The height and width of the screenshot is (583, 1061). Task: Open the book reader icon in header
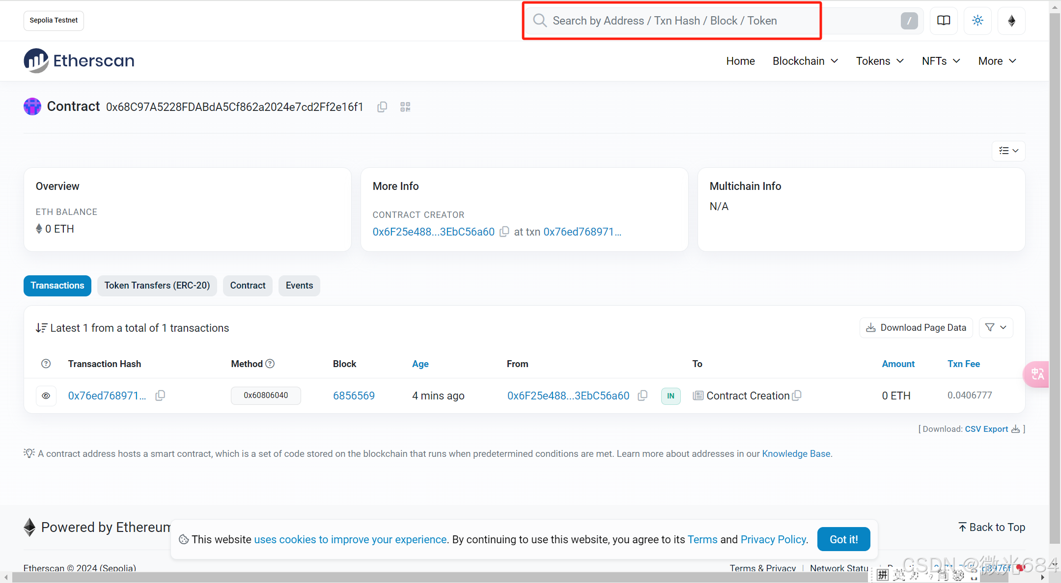(944, 21)
